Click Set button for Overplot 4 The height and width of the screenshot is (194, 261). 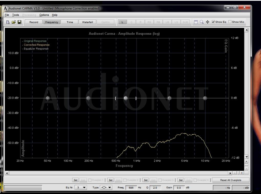[181, 180]
